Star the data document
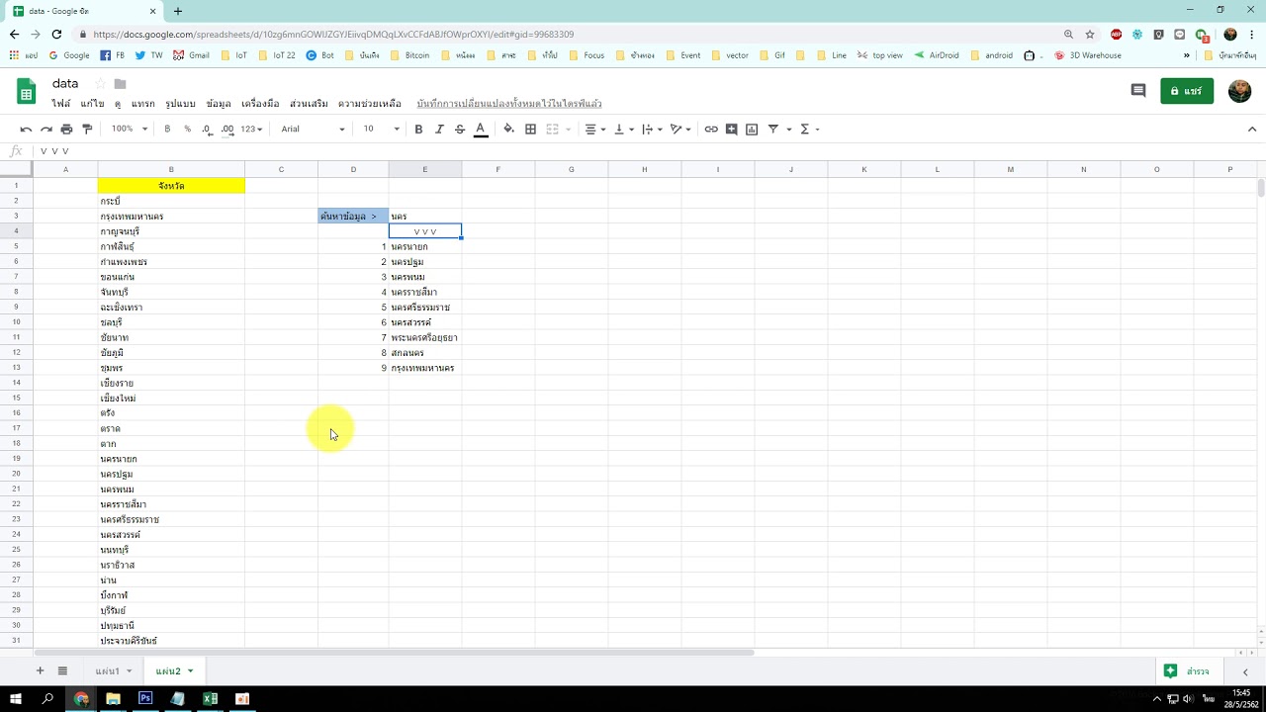 coord(99,84)
